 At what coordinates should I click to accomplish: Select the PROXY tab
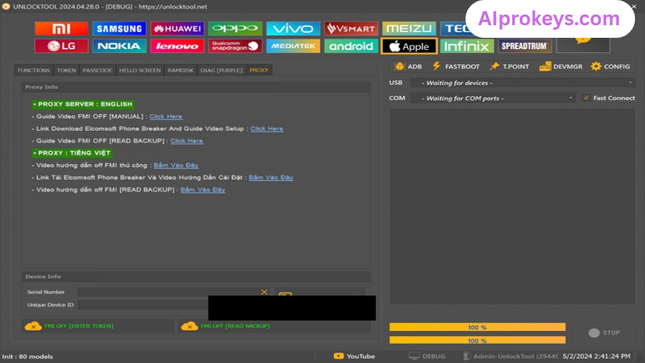click(259, 71)
